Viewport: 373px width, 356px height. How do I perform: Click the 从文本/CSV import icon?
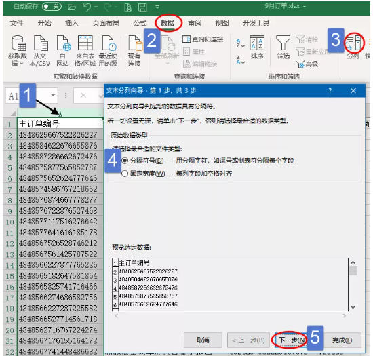(40, 43)
